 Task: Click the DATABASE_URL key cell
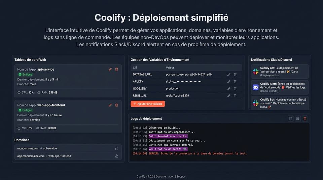142,75
